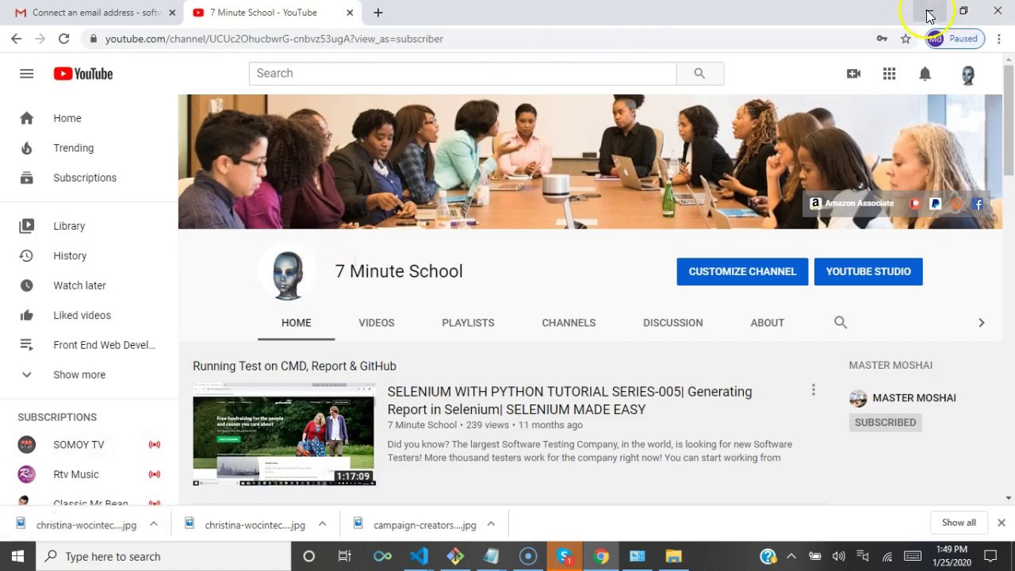Open options for second christina-wocintec download
The image size is (1015, 571).
coord(322,524)
